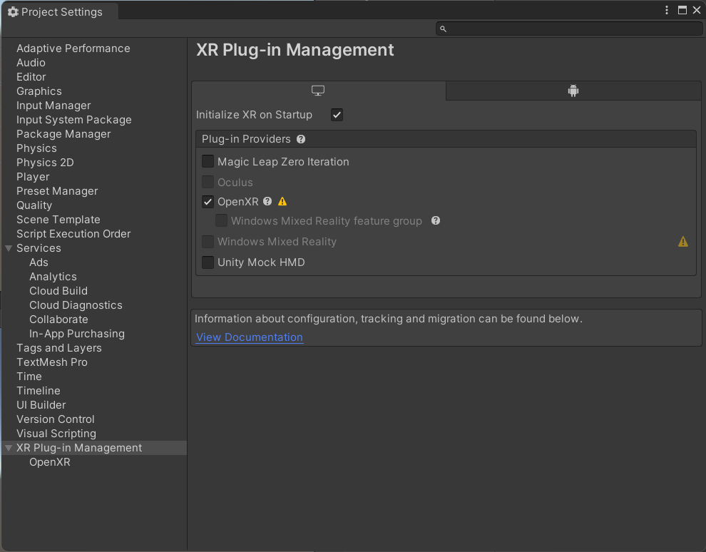Open the View Documentation link
This screenshot has width=706, height=552.
250,337
